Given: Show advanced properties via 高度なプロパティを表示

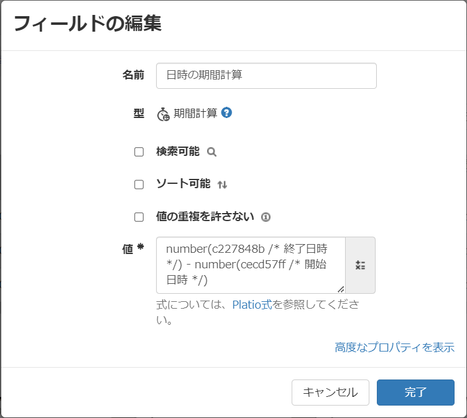Looking at the screenshot, I should [x=395, y=347].
